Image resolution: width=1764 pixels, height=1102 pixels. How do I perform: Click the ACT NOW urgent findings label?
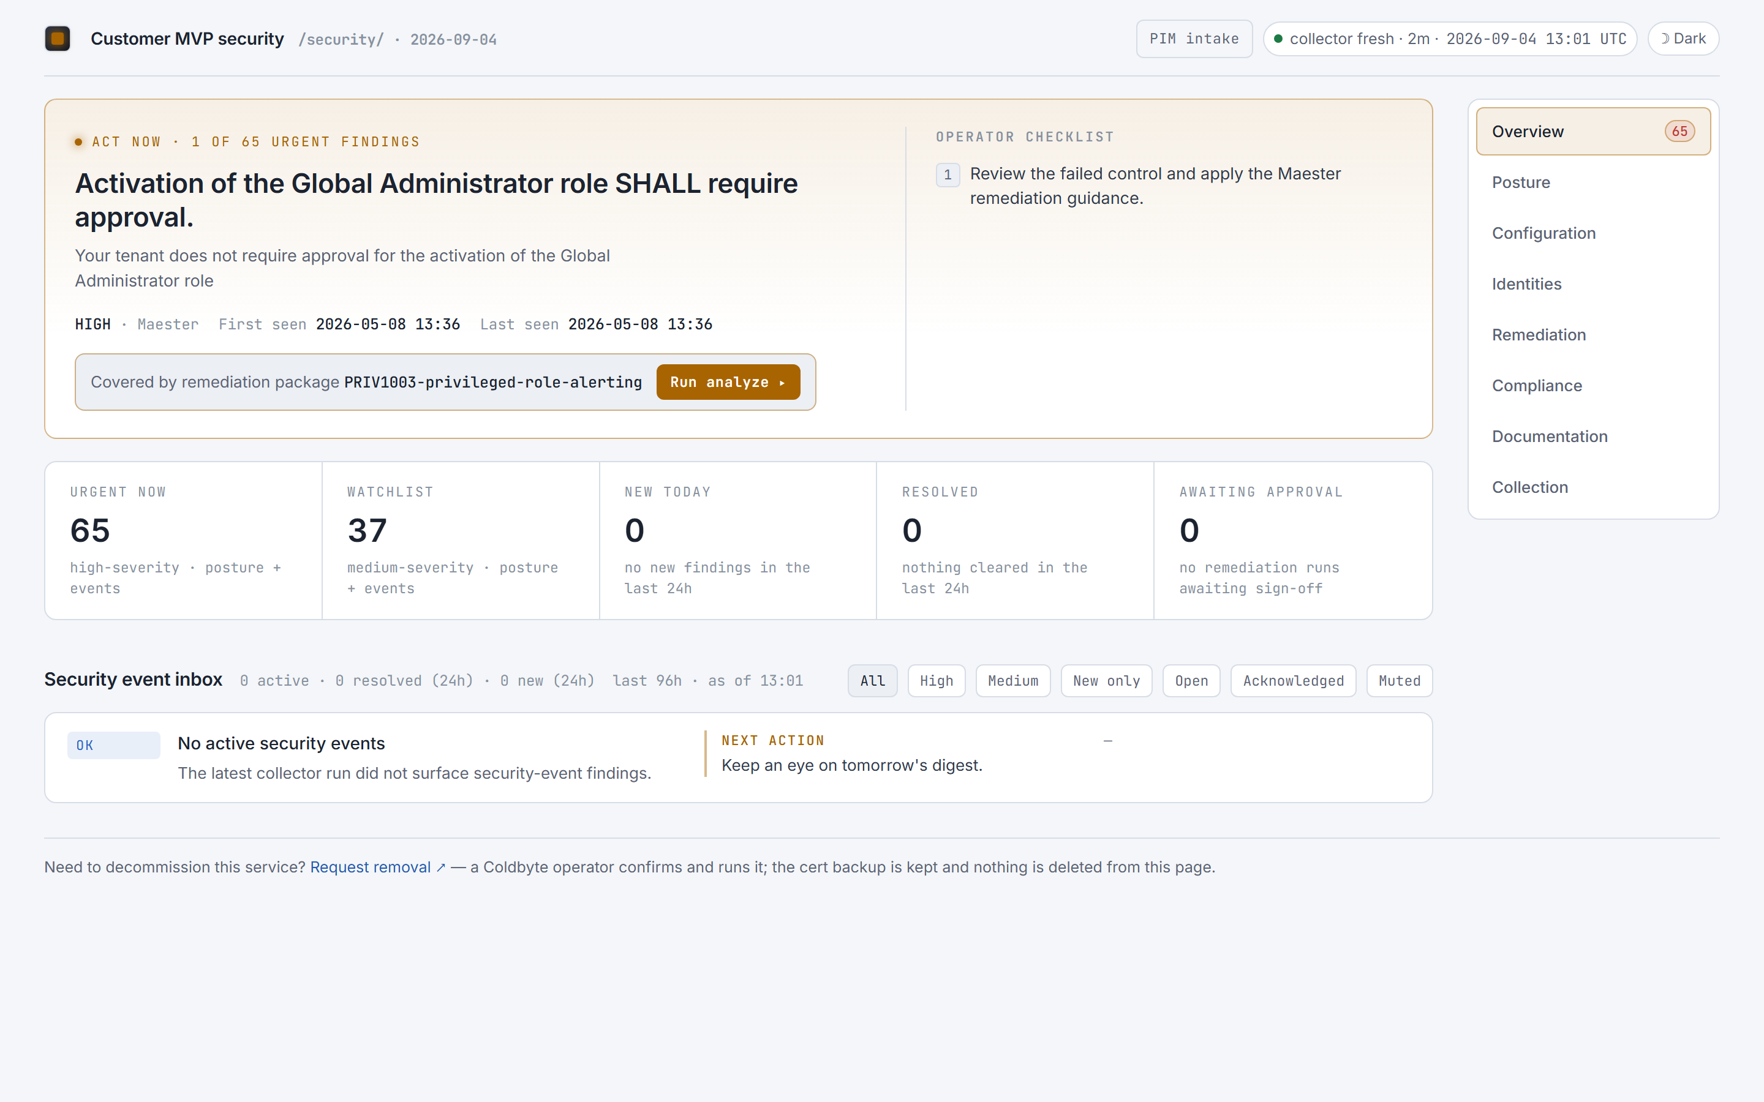[x=256, y=142]
